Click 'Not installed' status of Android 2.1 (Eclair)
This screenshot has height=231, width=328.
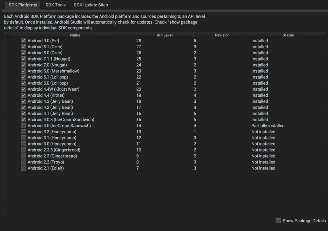[263, 168]
